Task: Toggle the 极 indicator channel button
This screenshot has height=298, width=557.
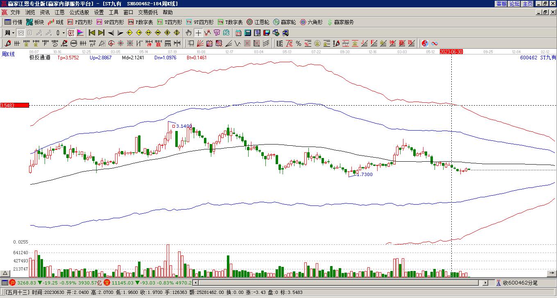Action: click(71, 33)
